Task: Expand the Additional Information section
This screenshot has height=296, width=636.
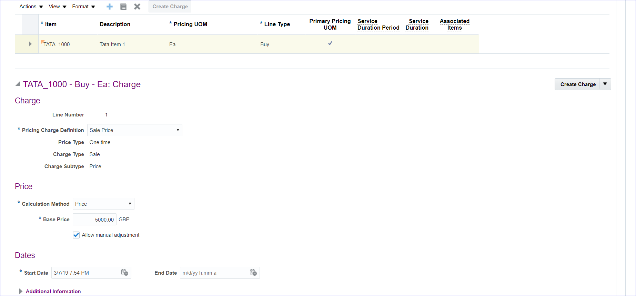Action: click(x=21, y=291)
